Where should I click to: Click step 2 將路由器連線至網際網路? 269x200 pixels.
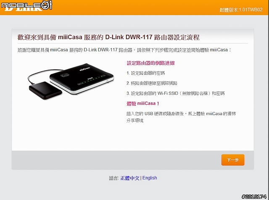[x=152, y=83]
